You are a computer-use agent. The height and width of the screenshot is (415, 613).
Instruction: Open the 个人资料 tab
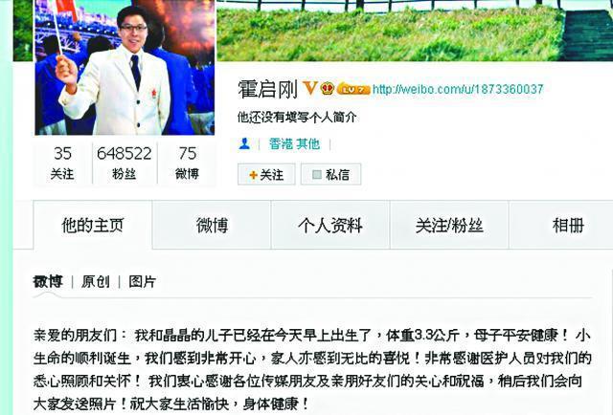coord(330,226)
